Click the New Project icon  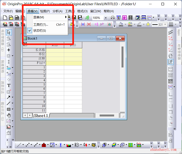pos(5,18)
